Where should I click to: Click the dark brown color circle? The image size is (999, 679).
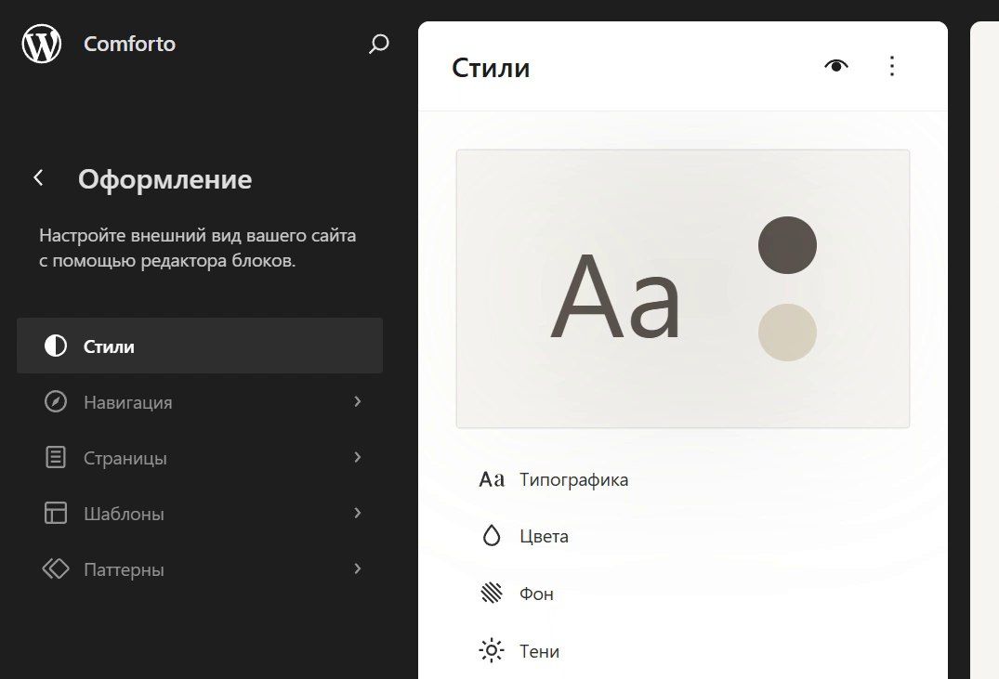[787, 245]
